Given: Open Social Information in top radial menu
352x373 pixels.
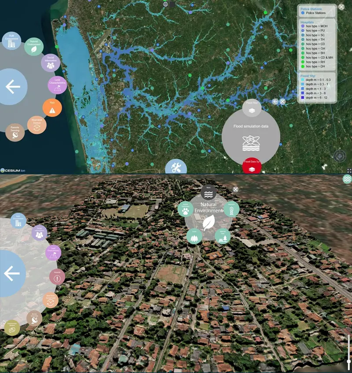Looking at the screenshot, I should (x=51, y=63).
